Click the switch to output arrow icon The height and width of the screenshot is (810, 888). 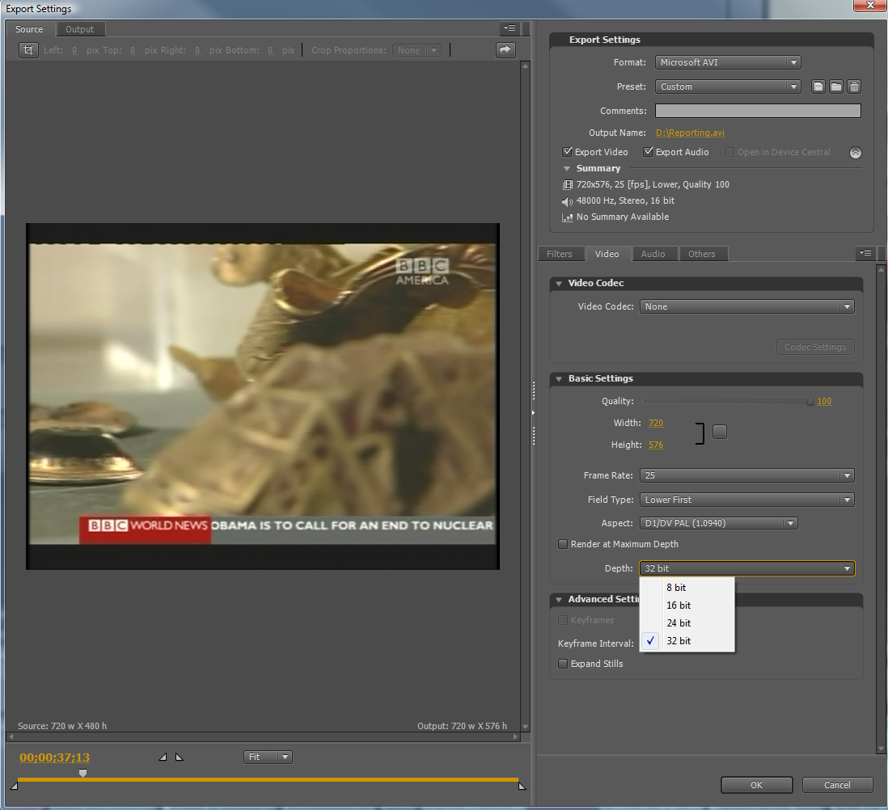point(505,50)
